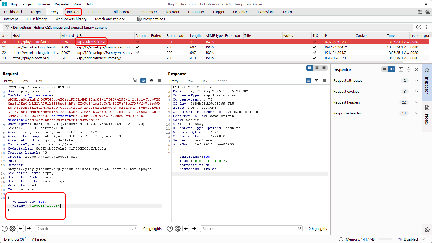Open Request search settings gear
This screenshot has width=432, height=243.
point(13,229)
